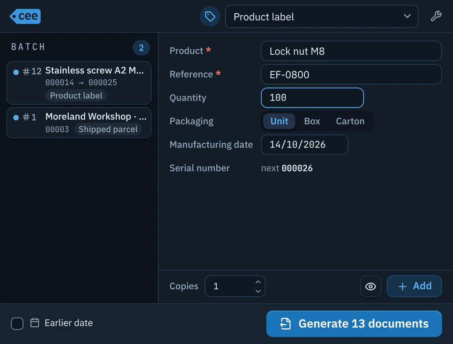The height and width of the screenshot is (344, 453).
Task: Click the blue status dot of item #12
Action: pos(16,72)
